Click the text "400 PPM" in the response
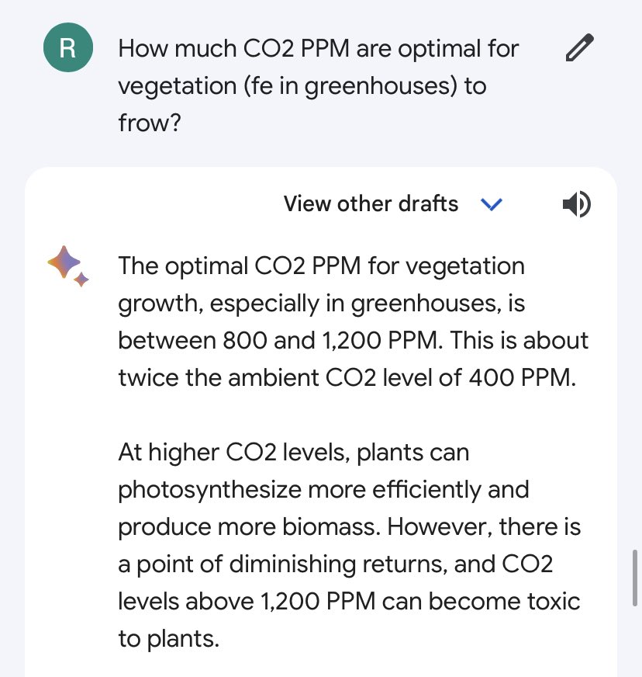The width and height of the screenshot is (642, 677). point(522,378)
